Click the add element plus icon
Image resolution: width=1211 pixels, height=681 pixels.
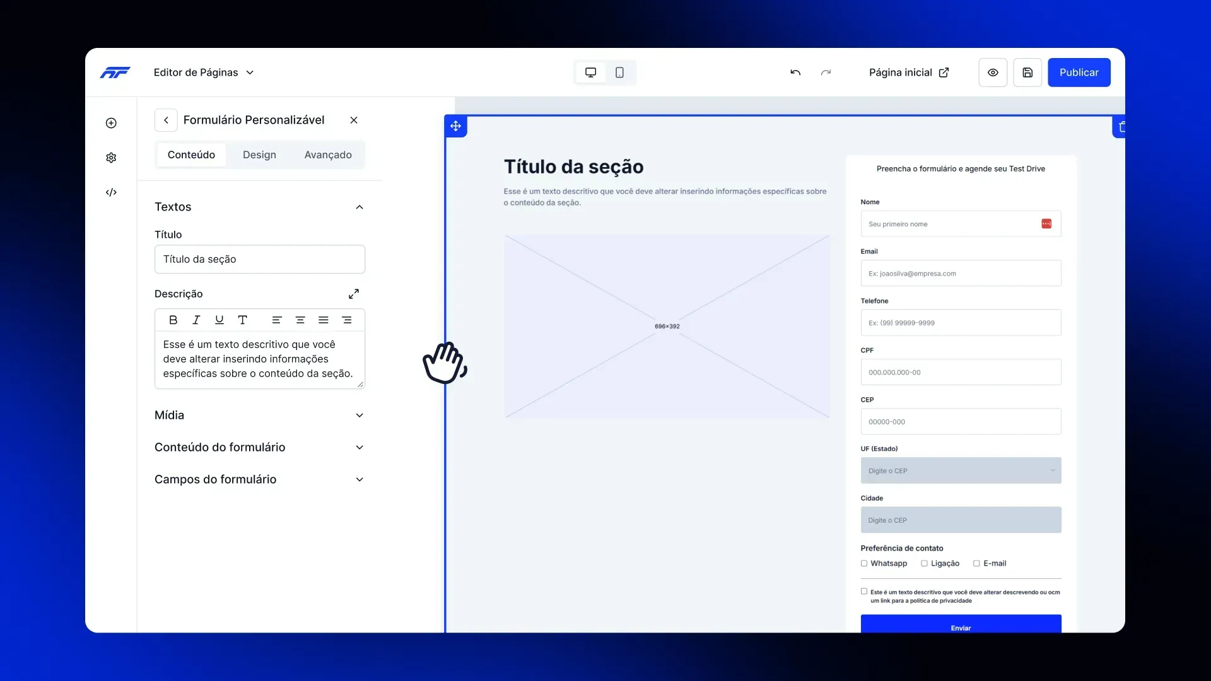[111, 123]
